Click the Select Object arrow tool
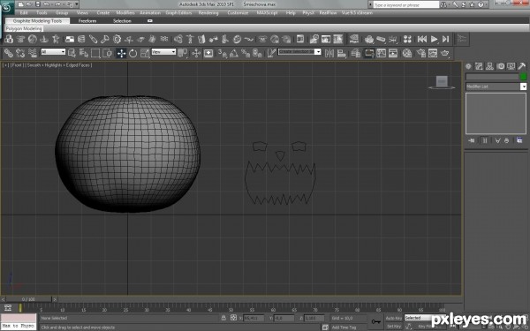Screen dimensions: 530x331 point(72,53)
